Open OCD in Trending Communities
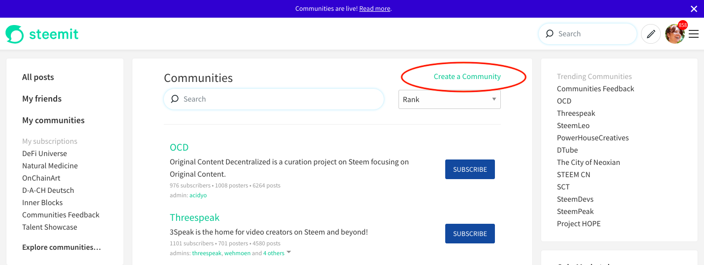Image resolution: width=704 pixels, height=265 pixels. coord(564,101)
